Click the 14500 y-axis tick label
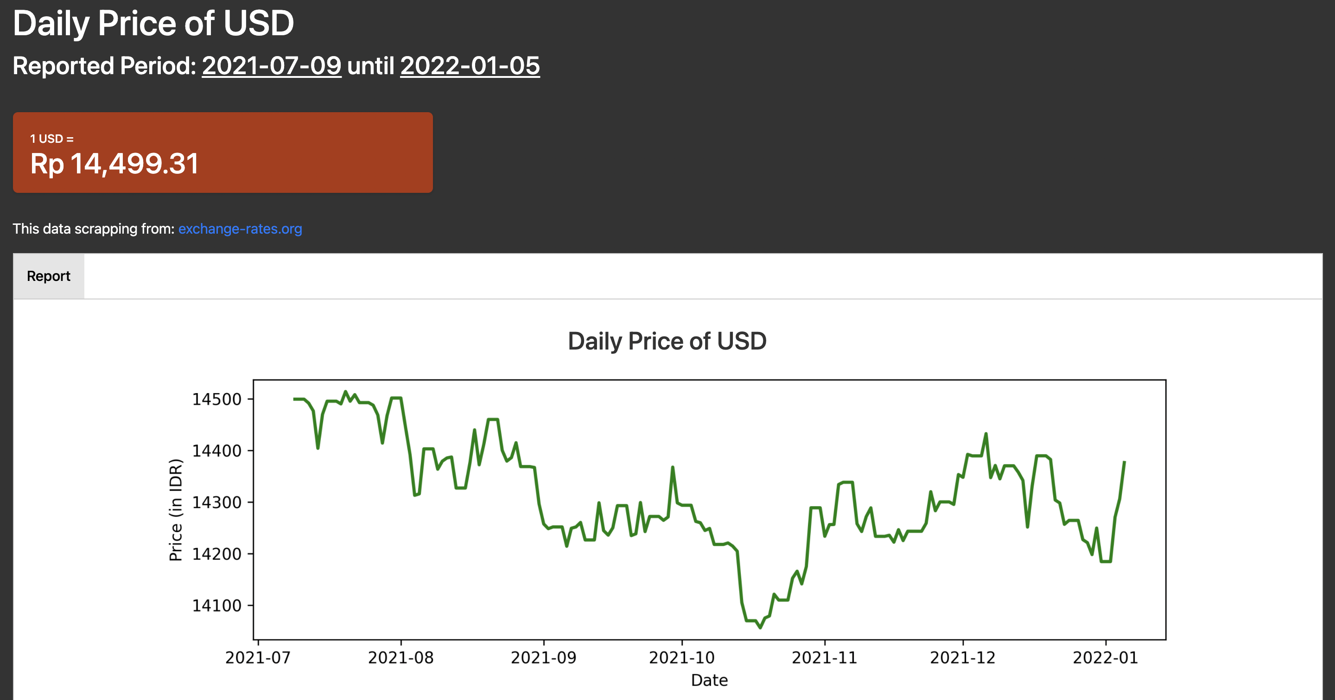 216,399
